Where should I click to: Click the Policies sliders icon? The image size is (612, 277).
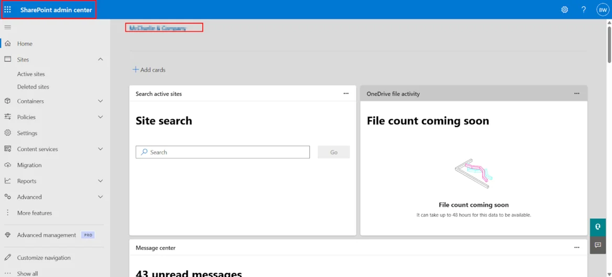pyautogui.click(x=7, y=117)
